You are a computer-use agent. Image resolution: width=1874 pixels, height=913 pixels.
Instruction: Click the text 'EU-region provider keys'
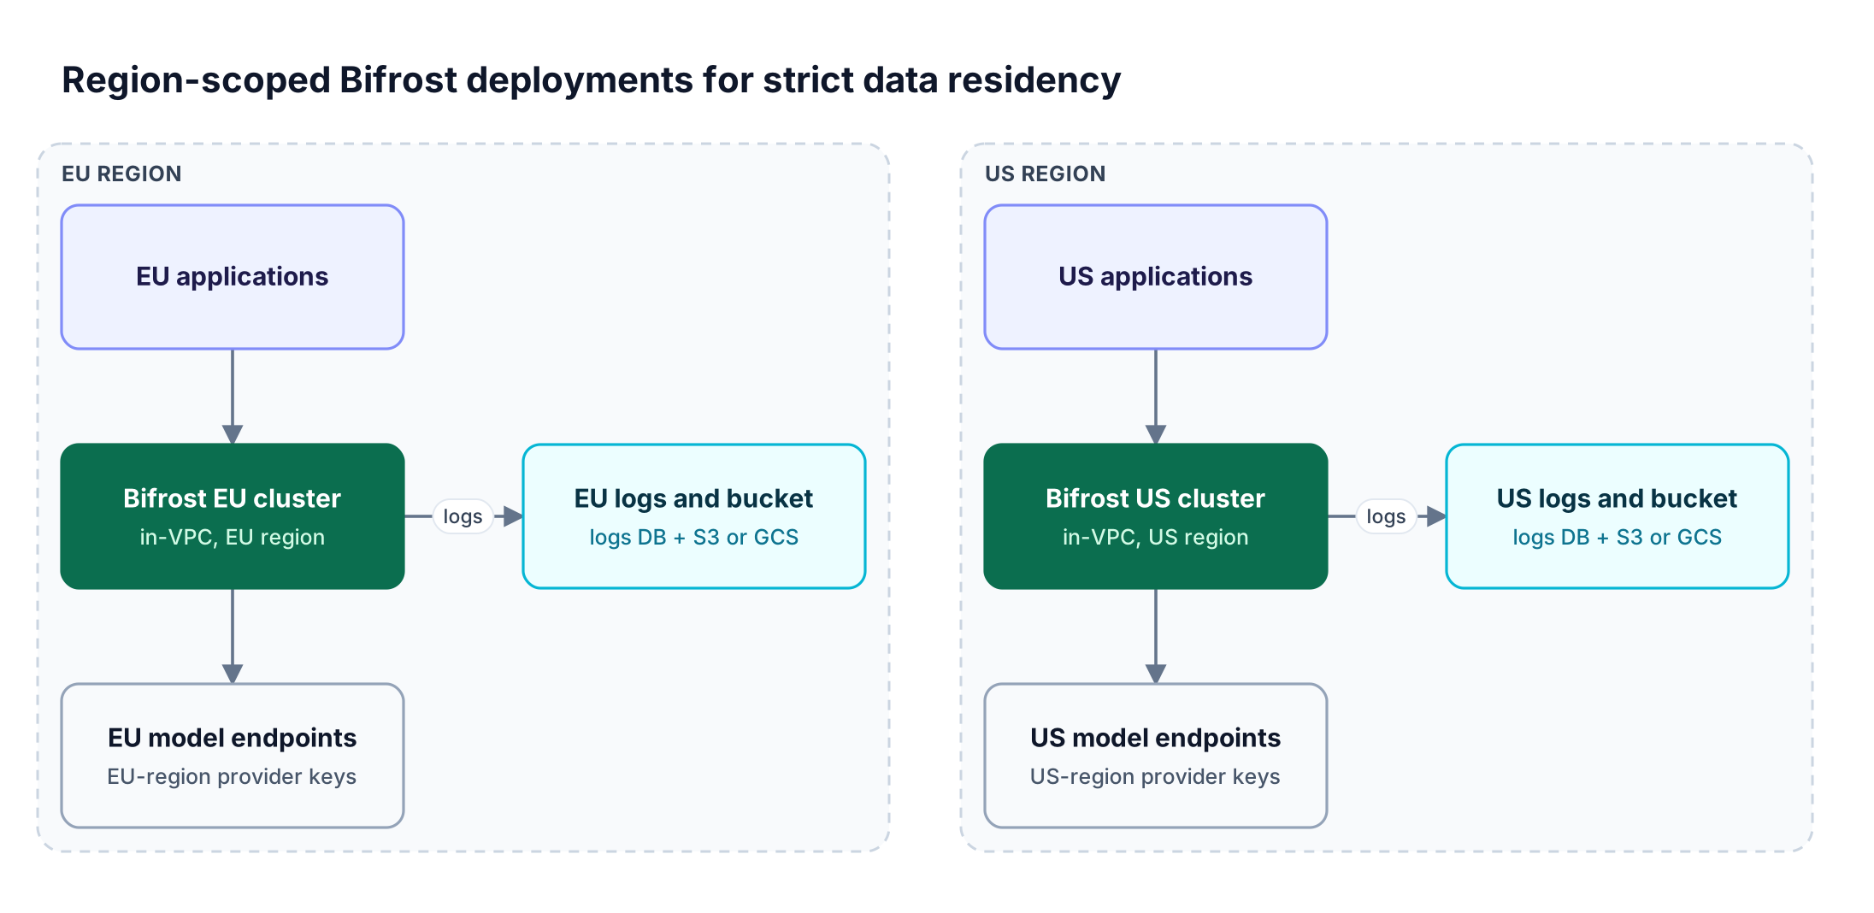[232, 777]
